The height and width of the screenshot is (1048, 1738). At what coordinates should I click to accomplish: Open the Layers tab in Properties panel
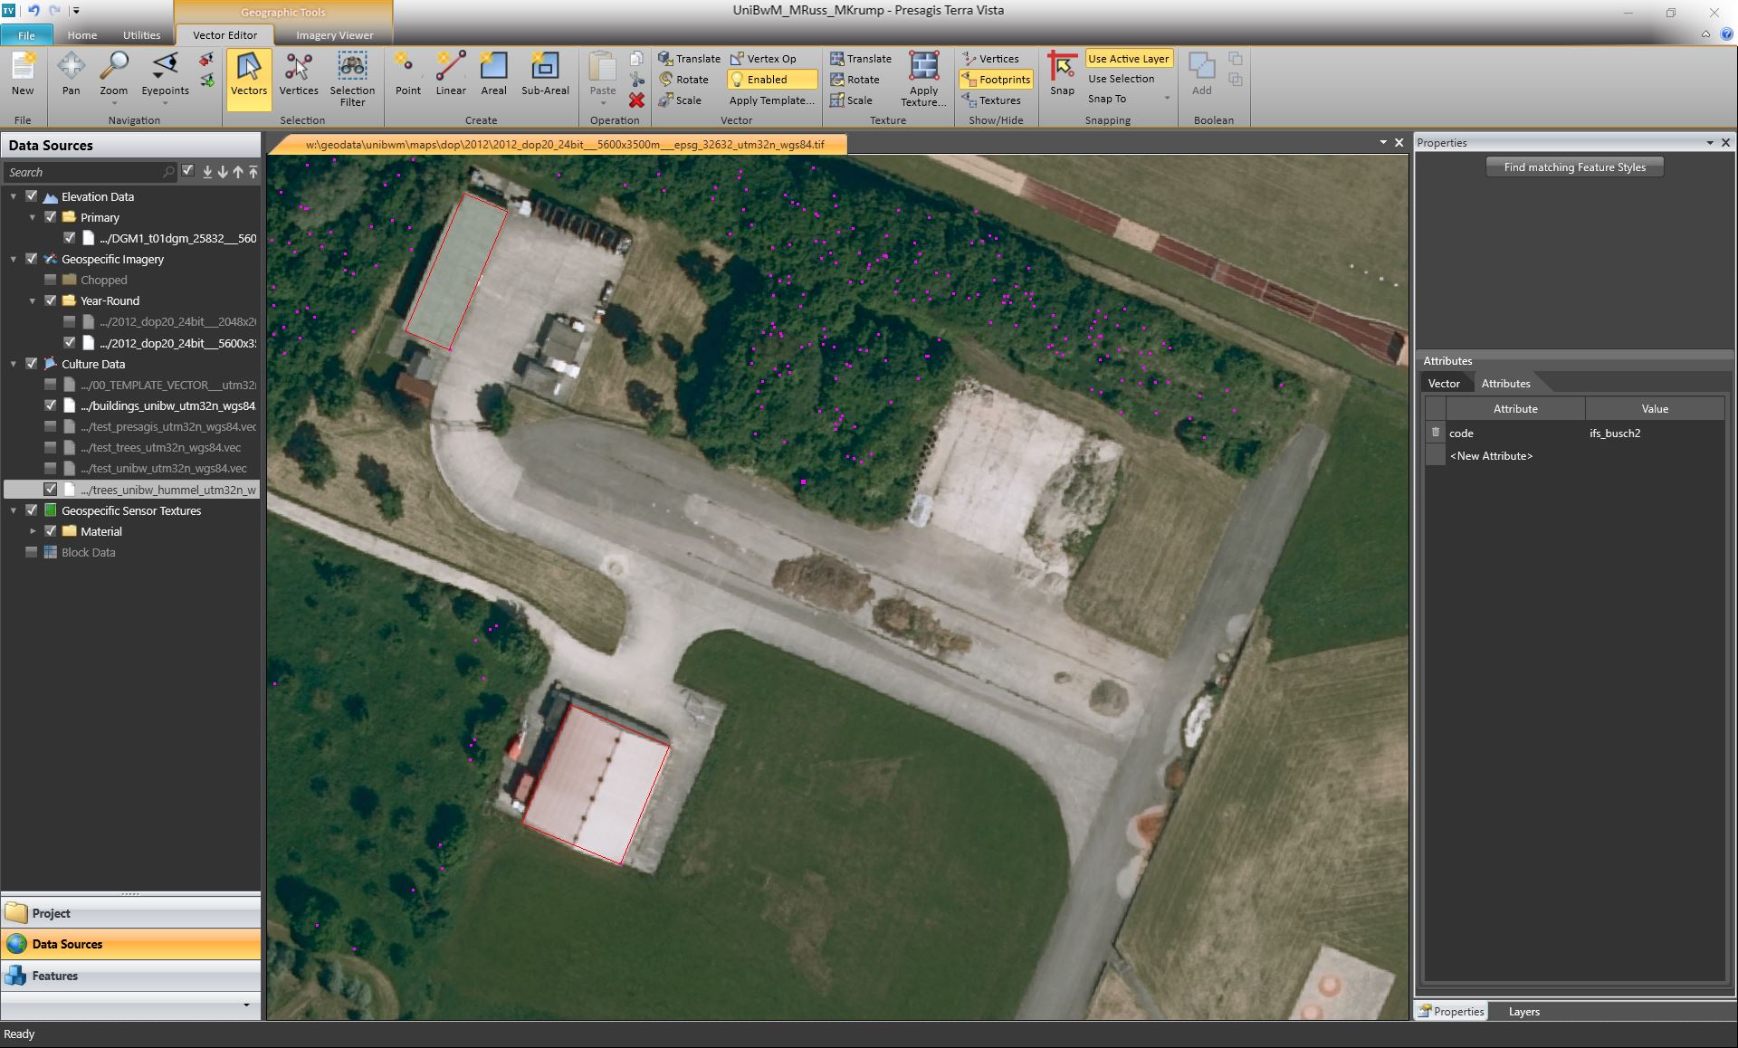pos(1524,1012)
